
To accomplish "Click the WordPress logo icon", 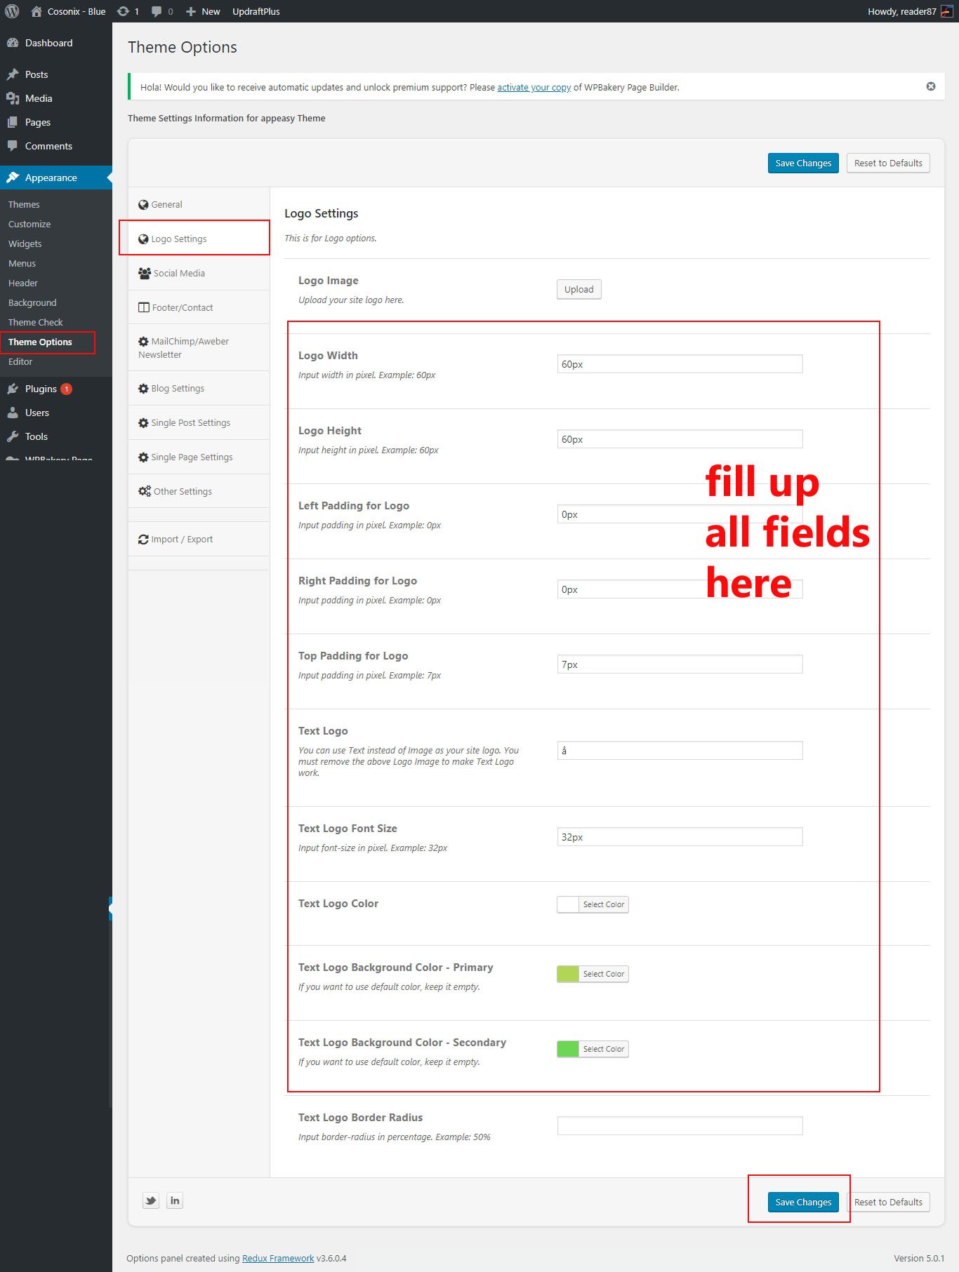I will tap(12, 11).
